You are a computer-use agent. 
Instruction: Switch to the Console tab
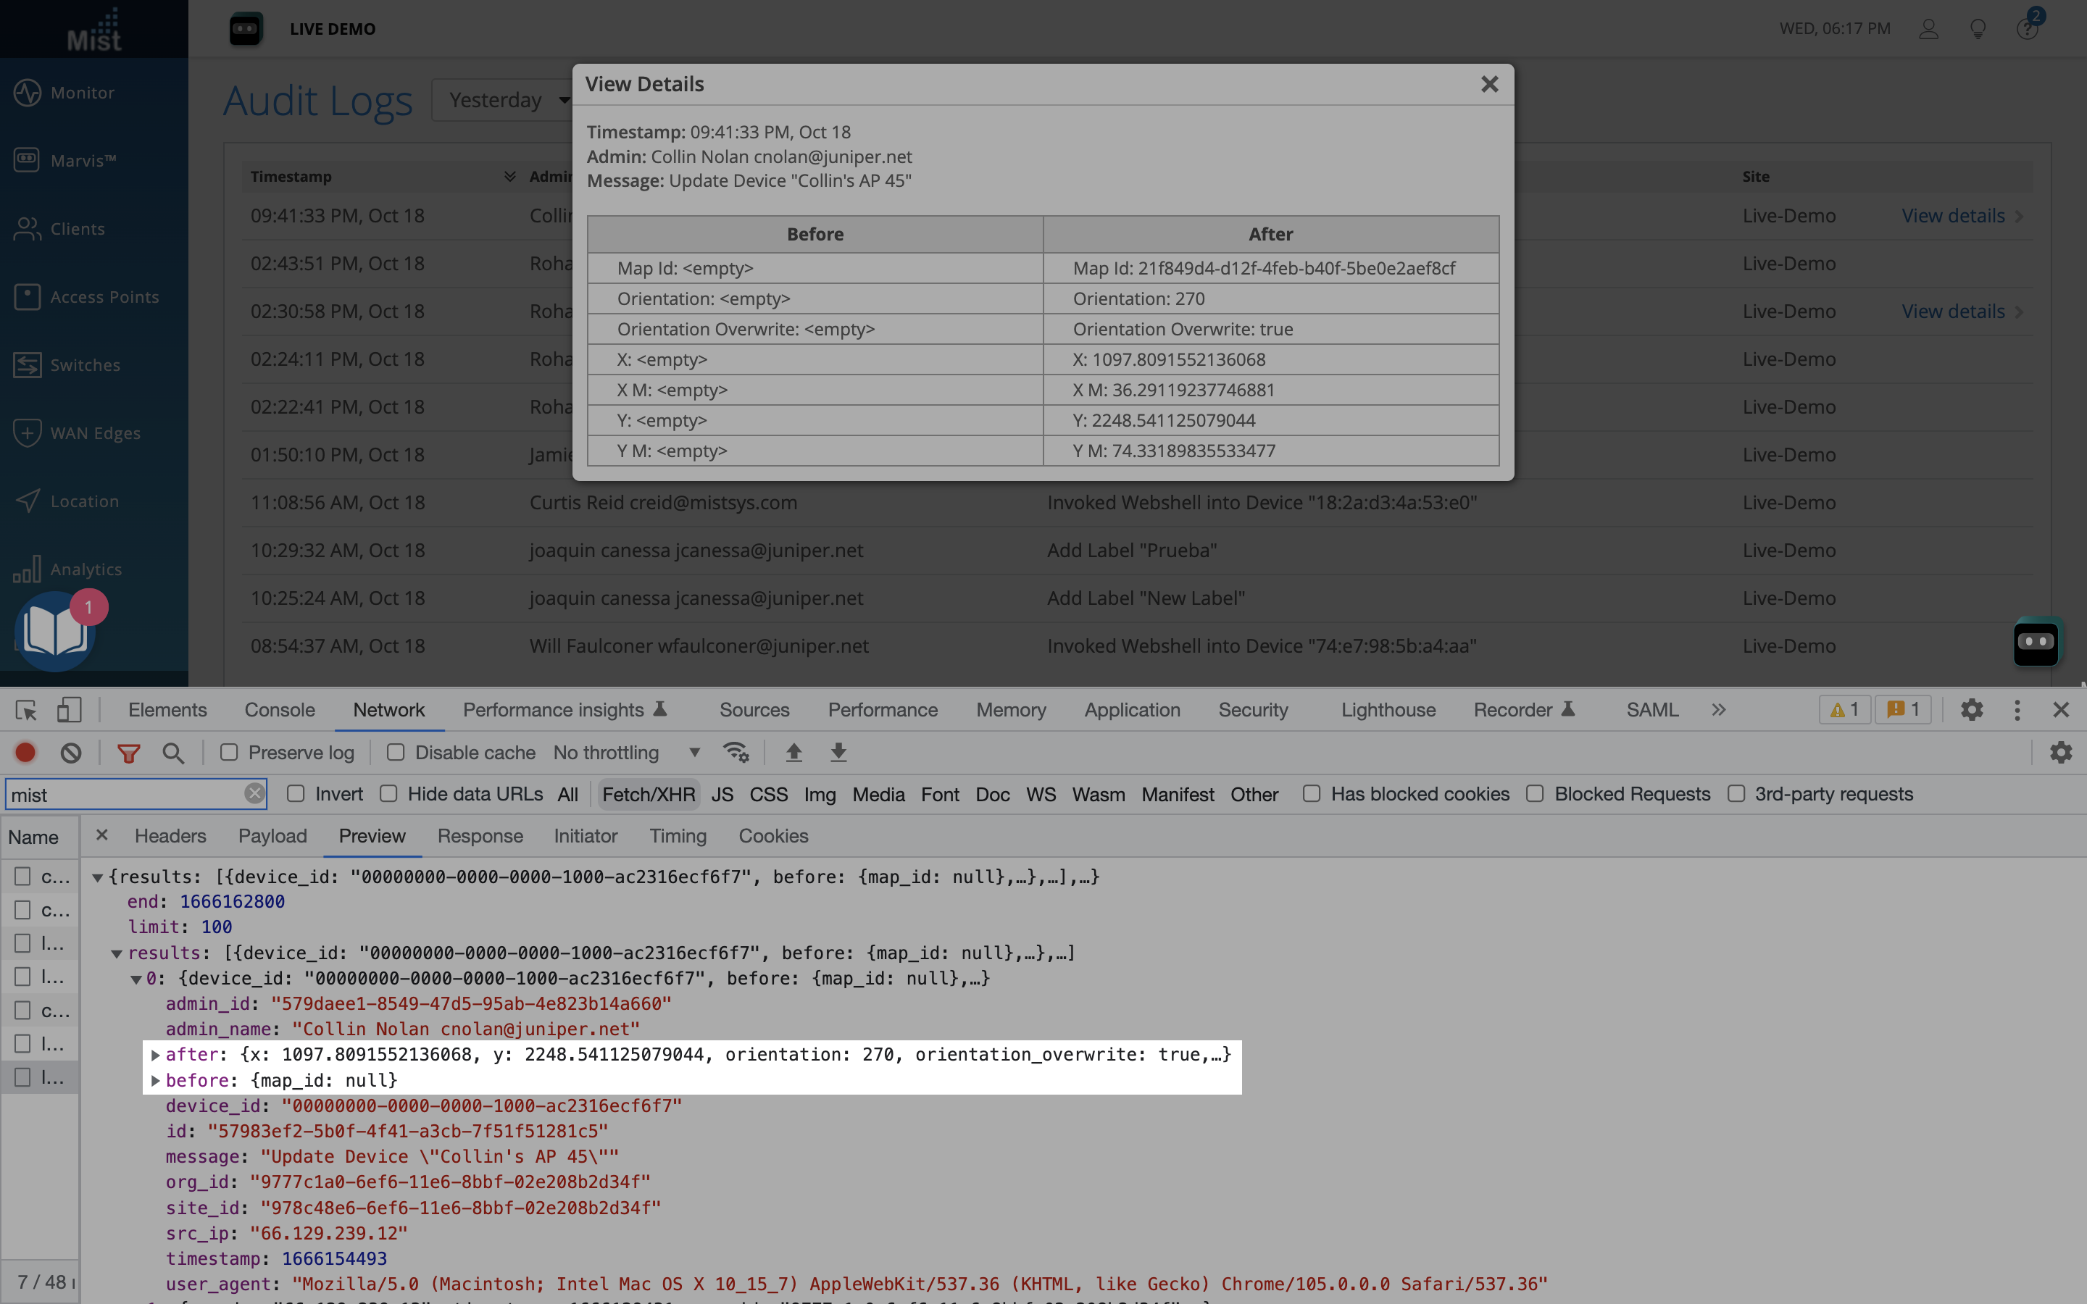(280, 710)
